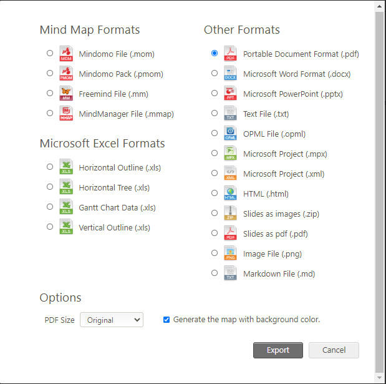Select the Microsoft Word Format radio button
This screenshot has width=386, height=384.
tap(215, 73)
